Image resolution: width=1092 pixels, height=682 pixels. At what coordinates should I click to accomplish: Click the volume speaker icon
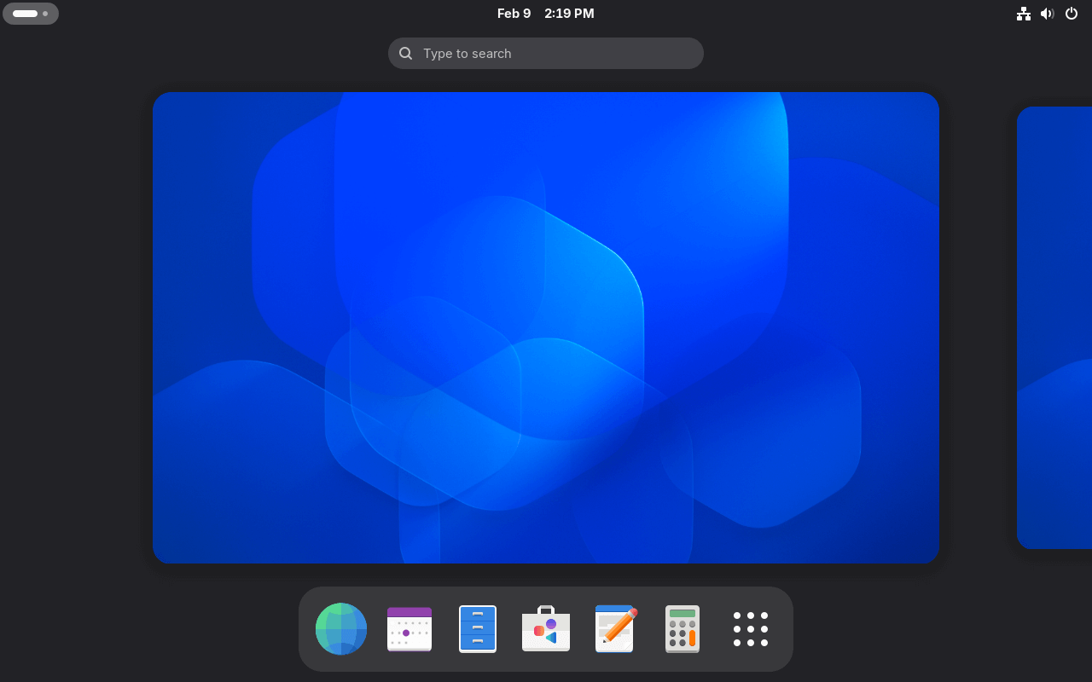click(1048, 14)
